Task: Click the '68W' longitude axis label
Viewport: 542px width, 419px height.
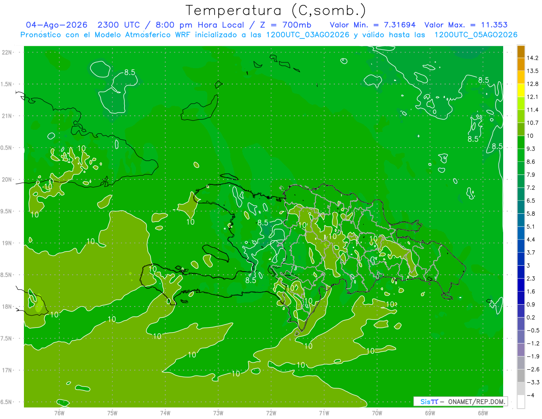Action: (x=482, y=413)
